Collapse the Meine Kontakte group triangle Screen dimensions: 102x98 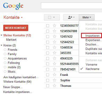click(1, 35)
